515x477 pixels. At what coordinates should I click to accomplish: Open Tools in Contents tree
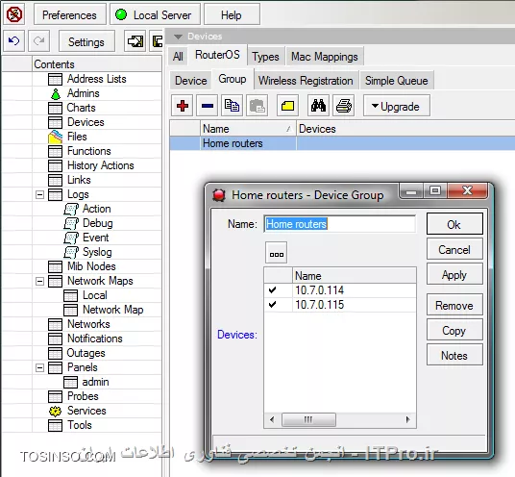[80, 425]
